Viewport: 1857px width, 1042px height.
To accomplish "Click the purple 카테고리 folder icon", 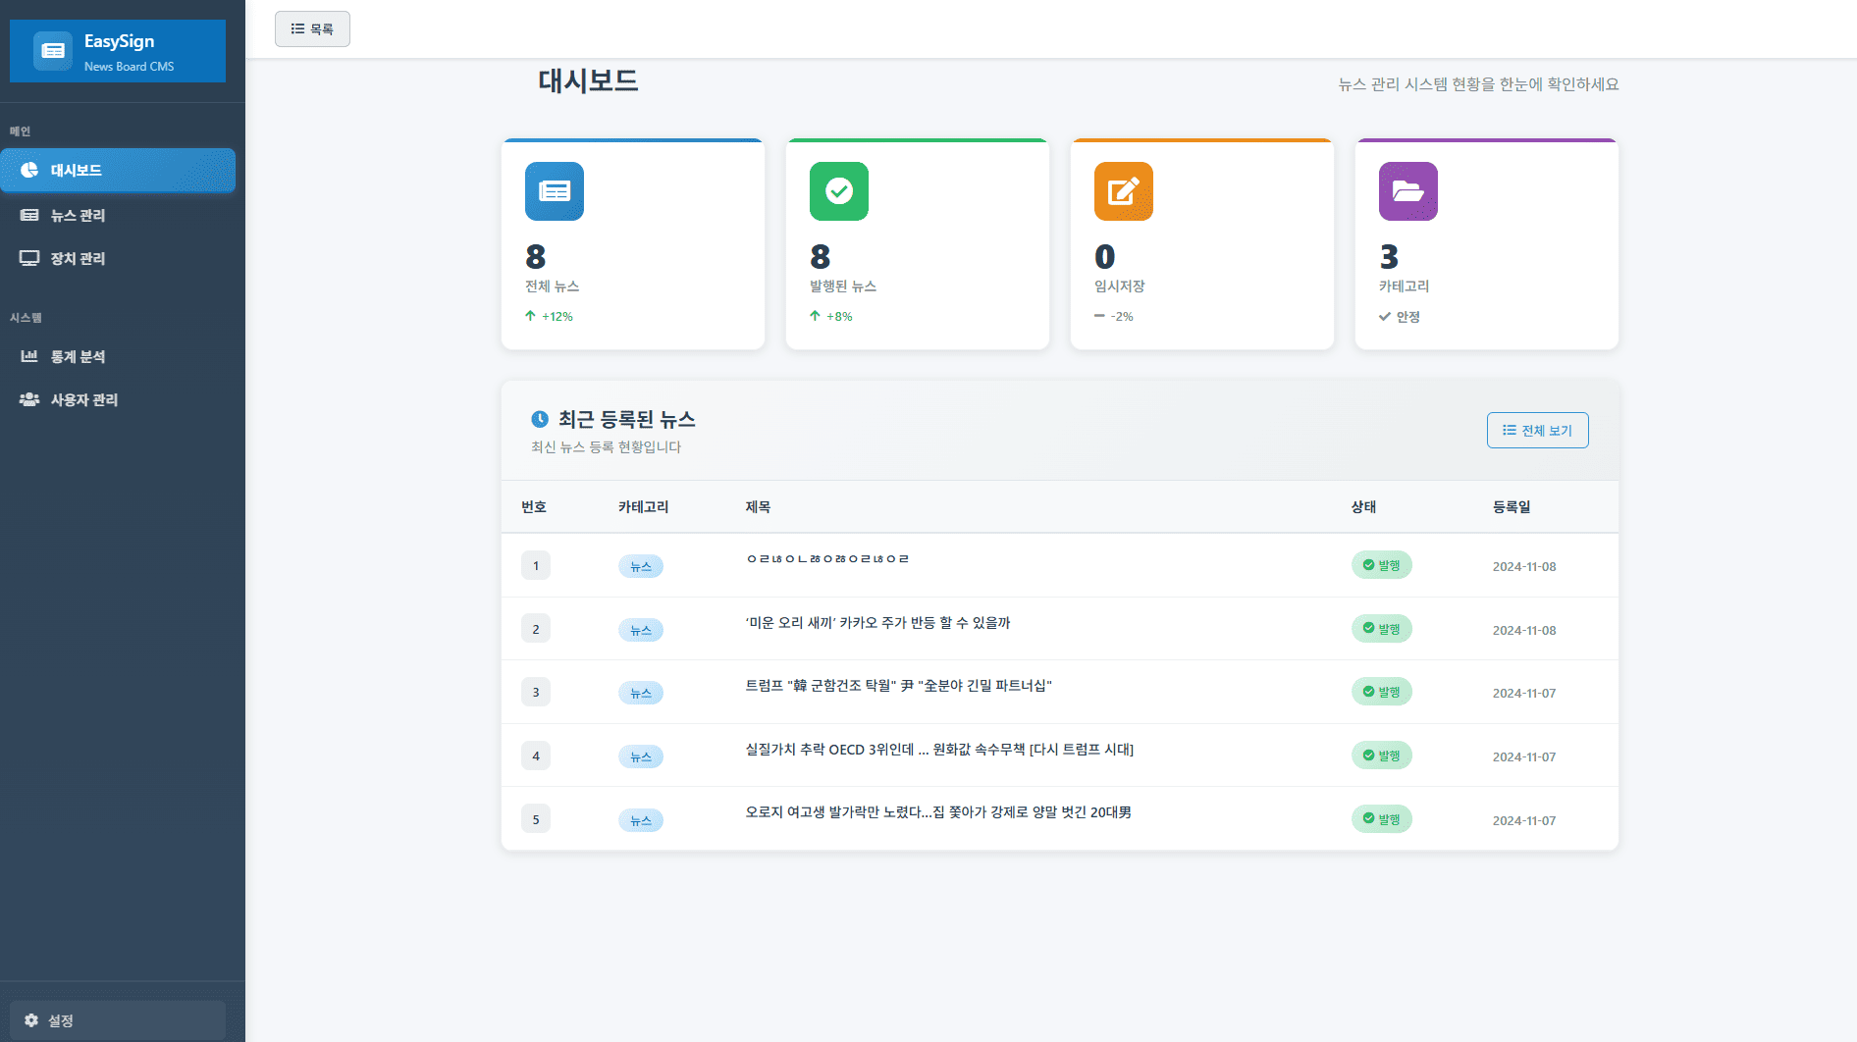I will coord(1408,191).
